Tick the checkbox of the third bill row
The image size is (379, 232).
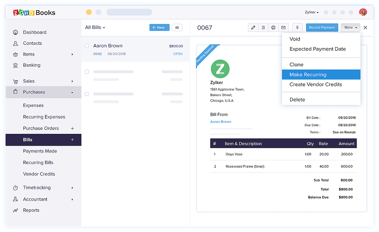click(87, 94)
